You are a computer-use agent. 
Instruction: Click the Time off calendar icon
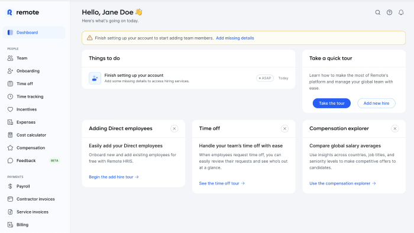[10, 83]
